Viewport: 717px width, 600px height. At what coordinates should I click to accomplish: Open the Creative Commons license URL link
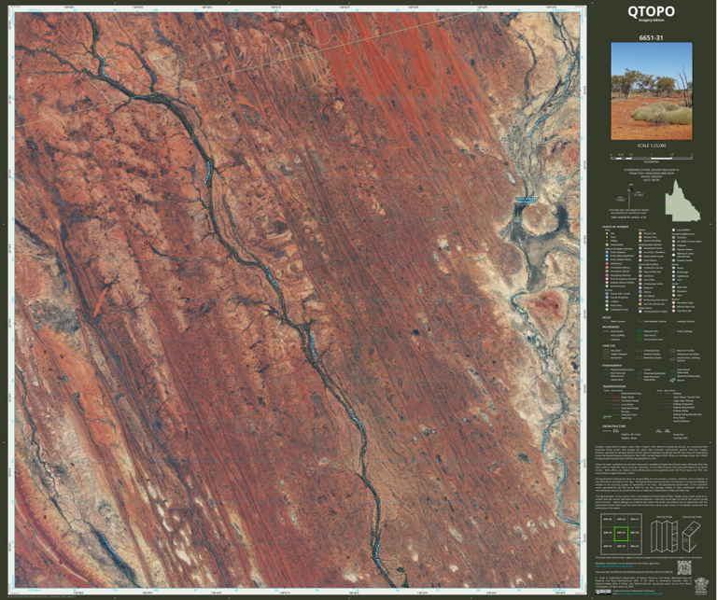tap(640, 593)
